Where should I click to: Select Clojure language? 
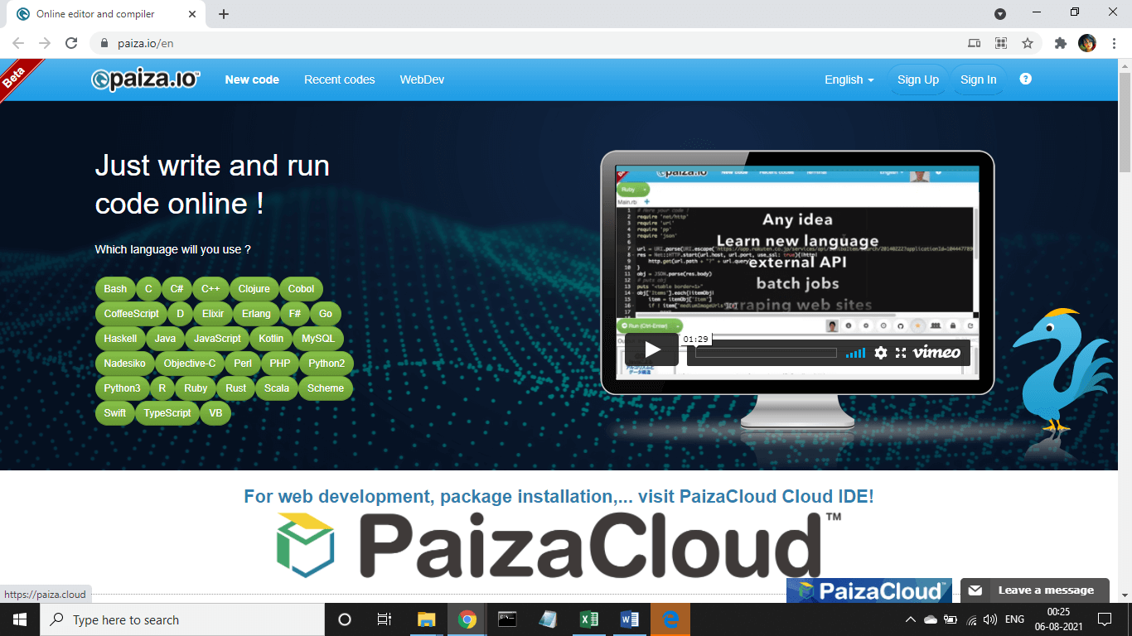pos(254,289)
